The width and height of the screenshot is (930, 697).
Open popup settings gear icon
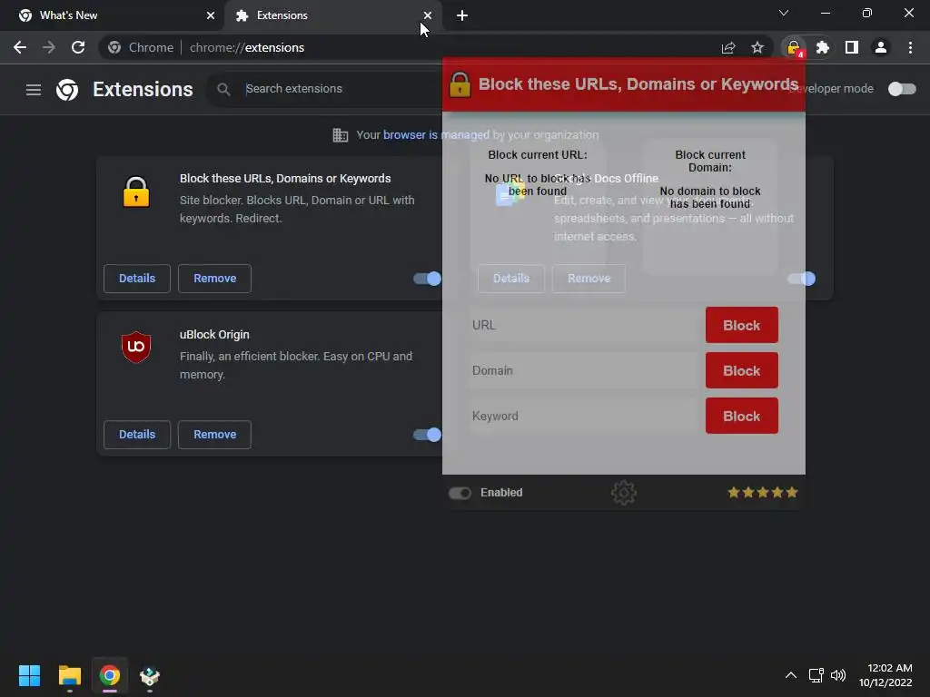[x=623, y=493]
